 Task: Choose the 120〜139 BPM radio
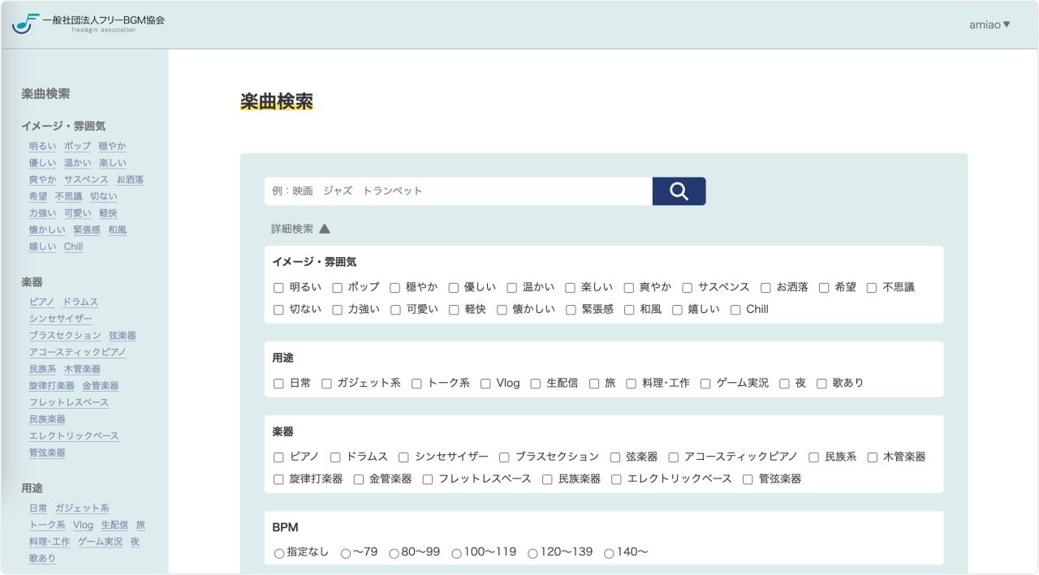pyautogui.click(x=532, y=553)
